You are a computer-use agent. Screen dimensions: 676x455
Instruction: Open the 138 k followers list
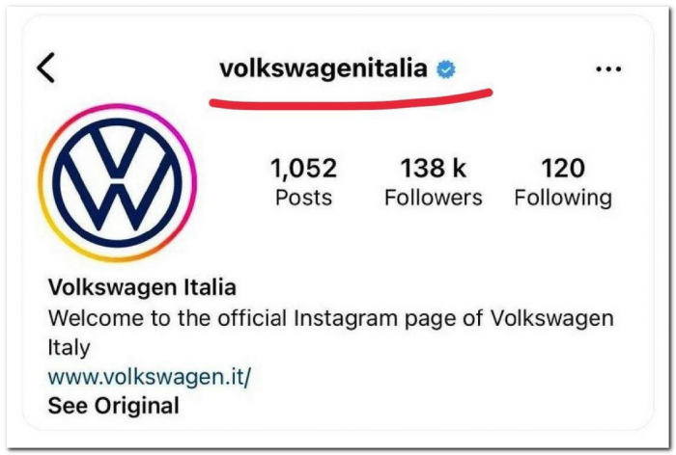(434, 181)
